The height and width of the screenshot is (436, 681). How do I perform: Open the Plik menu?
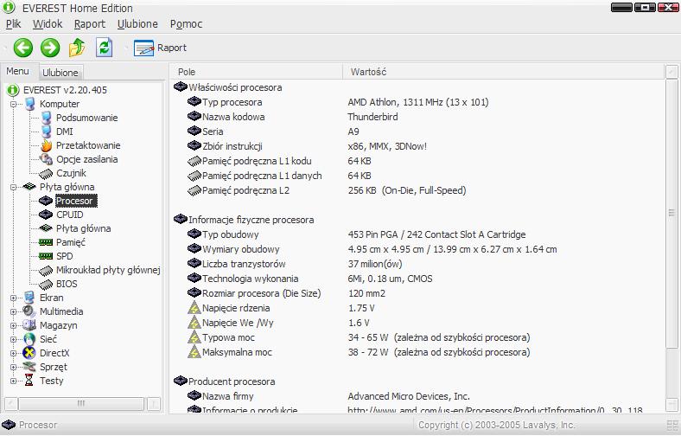click(13, 24)
